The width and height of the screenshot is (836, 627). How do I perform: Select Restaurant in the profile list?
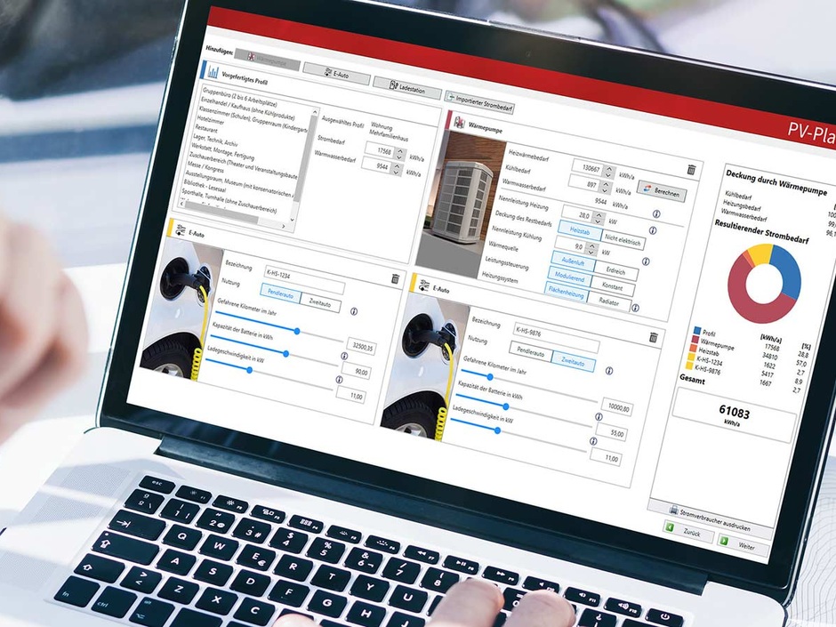tap(212, 128)
